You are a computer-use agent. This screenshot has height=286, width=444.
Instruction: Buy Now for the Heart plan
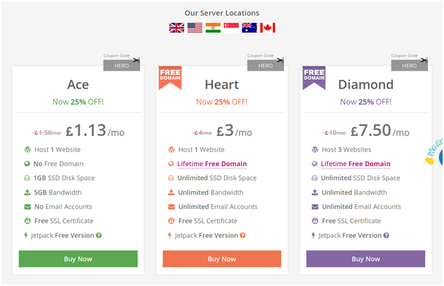coord(222,258)
